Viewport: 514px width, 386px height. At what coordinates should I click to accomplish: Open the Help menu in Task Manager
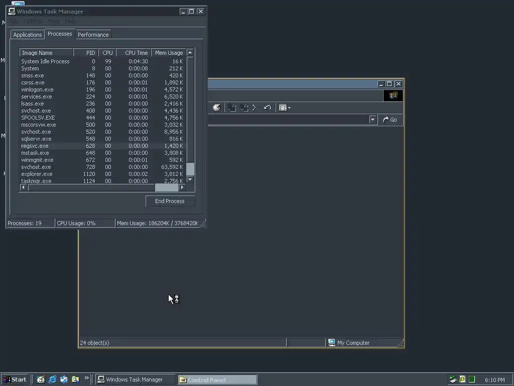tap(70, 21)
